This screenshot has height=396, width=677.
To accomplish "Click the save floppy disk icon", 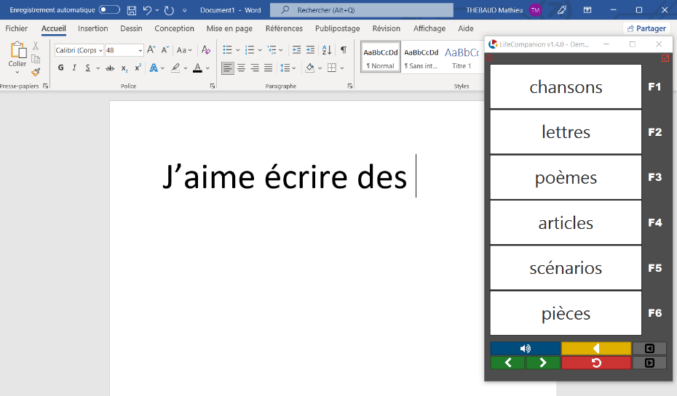I will point(132,10).
